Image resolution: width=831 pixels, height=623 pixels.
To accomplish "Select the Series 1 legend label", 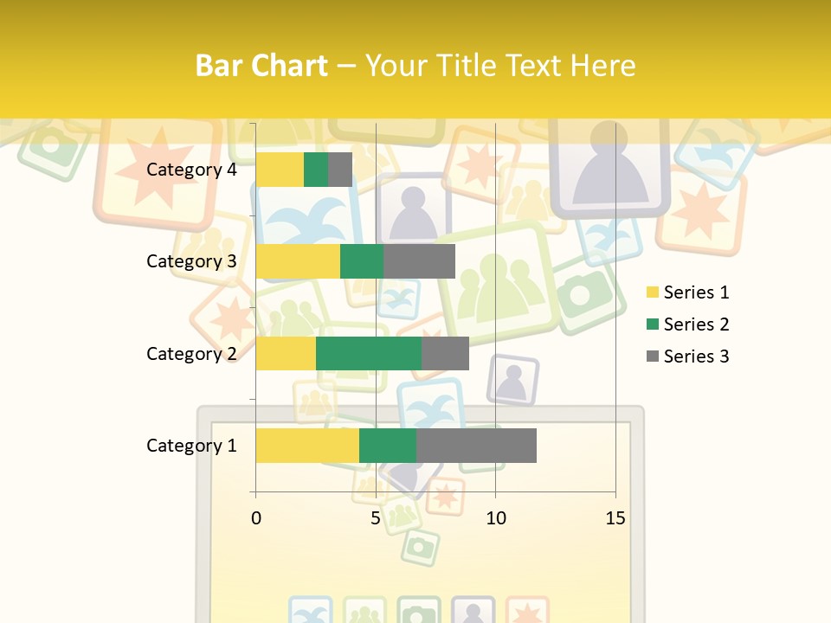I will coord(696,292).
